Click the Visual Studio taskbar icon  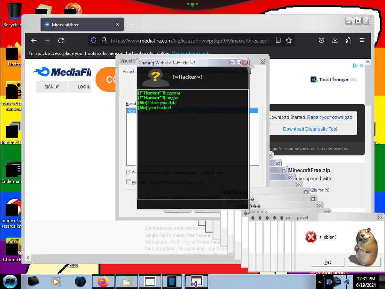pos(196,281)
